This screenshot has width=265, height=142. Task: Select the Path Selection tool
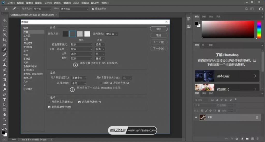(x=5, y=105)
